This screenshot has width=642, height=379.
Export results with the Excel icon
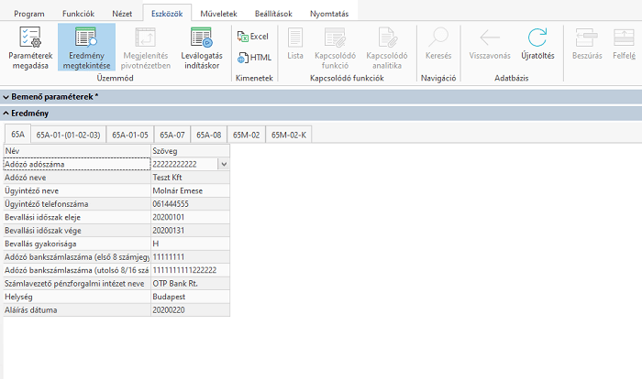coord(252,37)
